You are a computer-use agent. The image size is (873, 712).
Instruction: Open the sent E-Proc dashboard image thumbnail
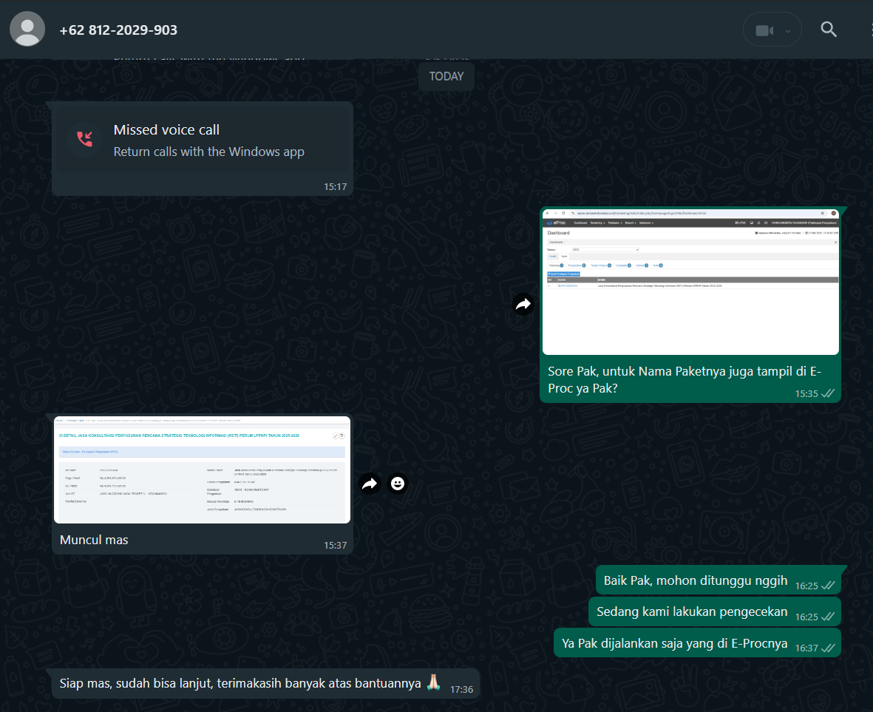(690, 282)
